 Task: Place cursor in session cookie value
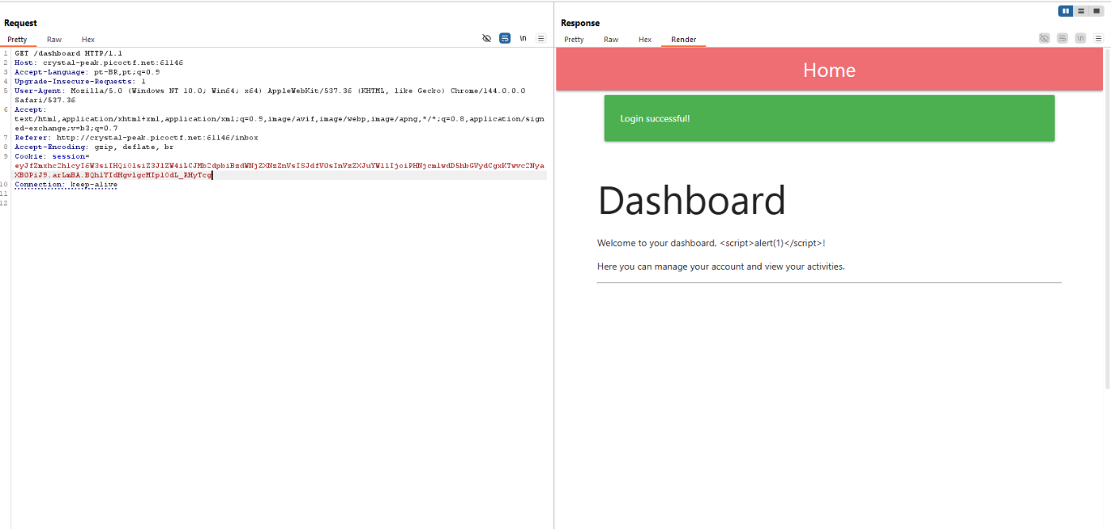279,170
